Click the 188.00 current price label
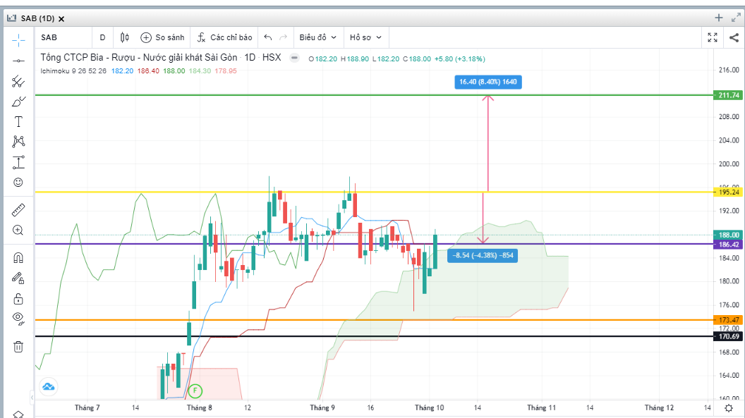This screenshot has height=418, width=745. [x=728, y=235]
